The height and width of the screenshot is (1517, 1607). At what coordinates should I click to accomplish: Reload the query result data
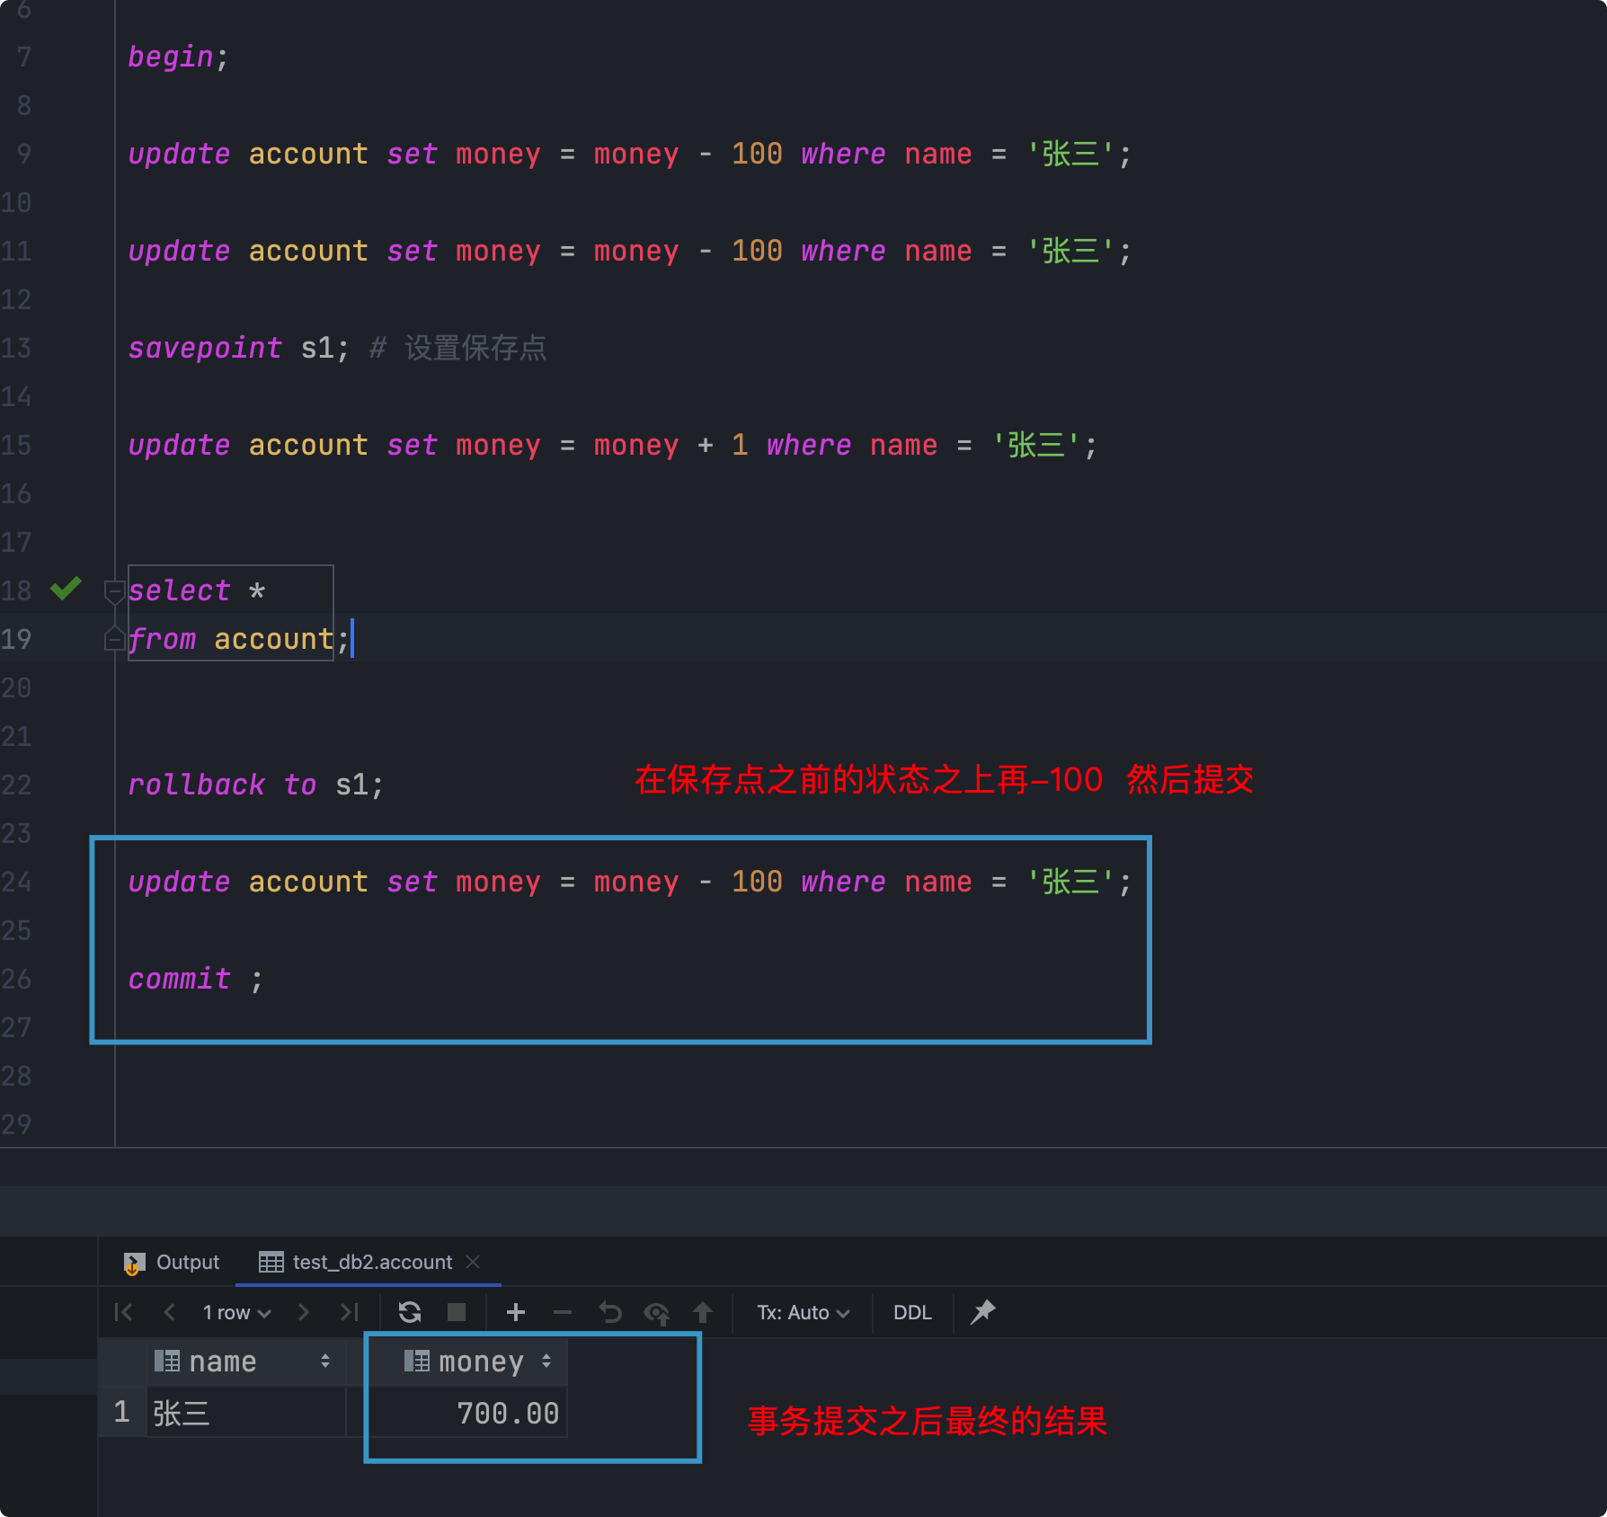[x=410, y=1312]
